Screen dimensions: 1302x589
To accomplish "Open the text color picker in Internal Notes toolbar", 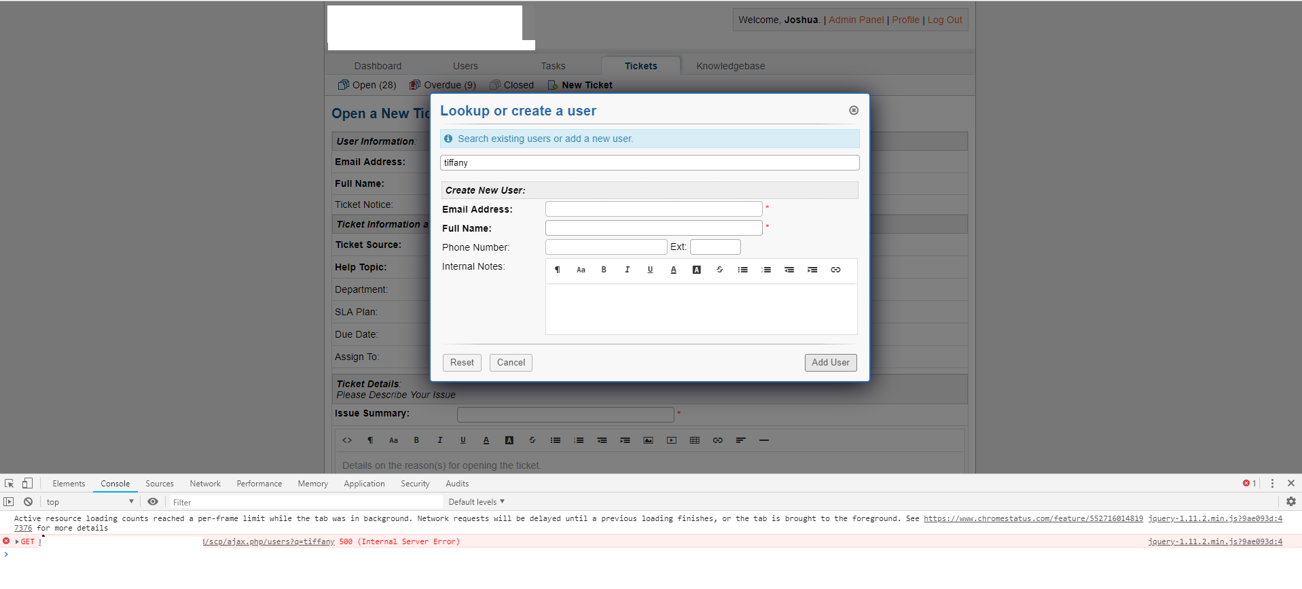I will [674, 270].
